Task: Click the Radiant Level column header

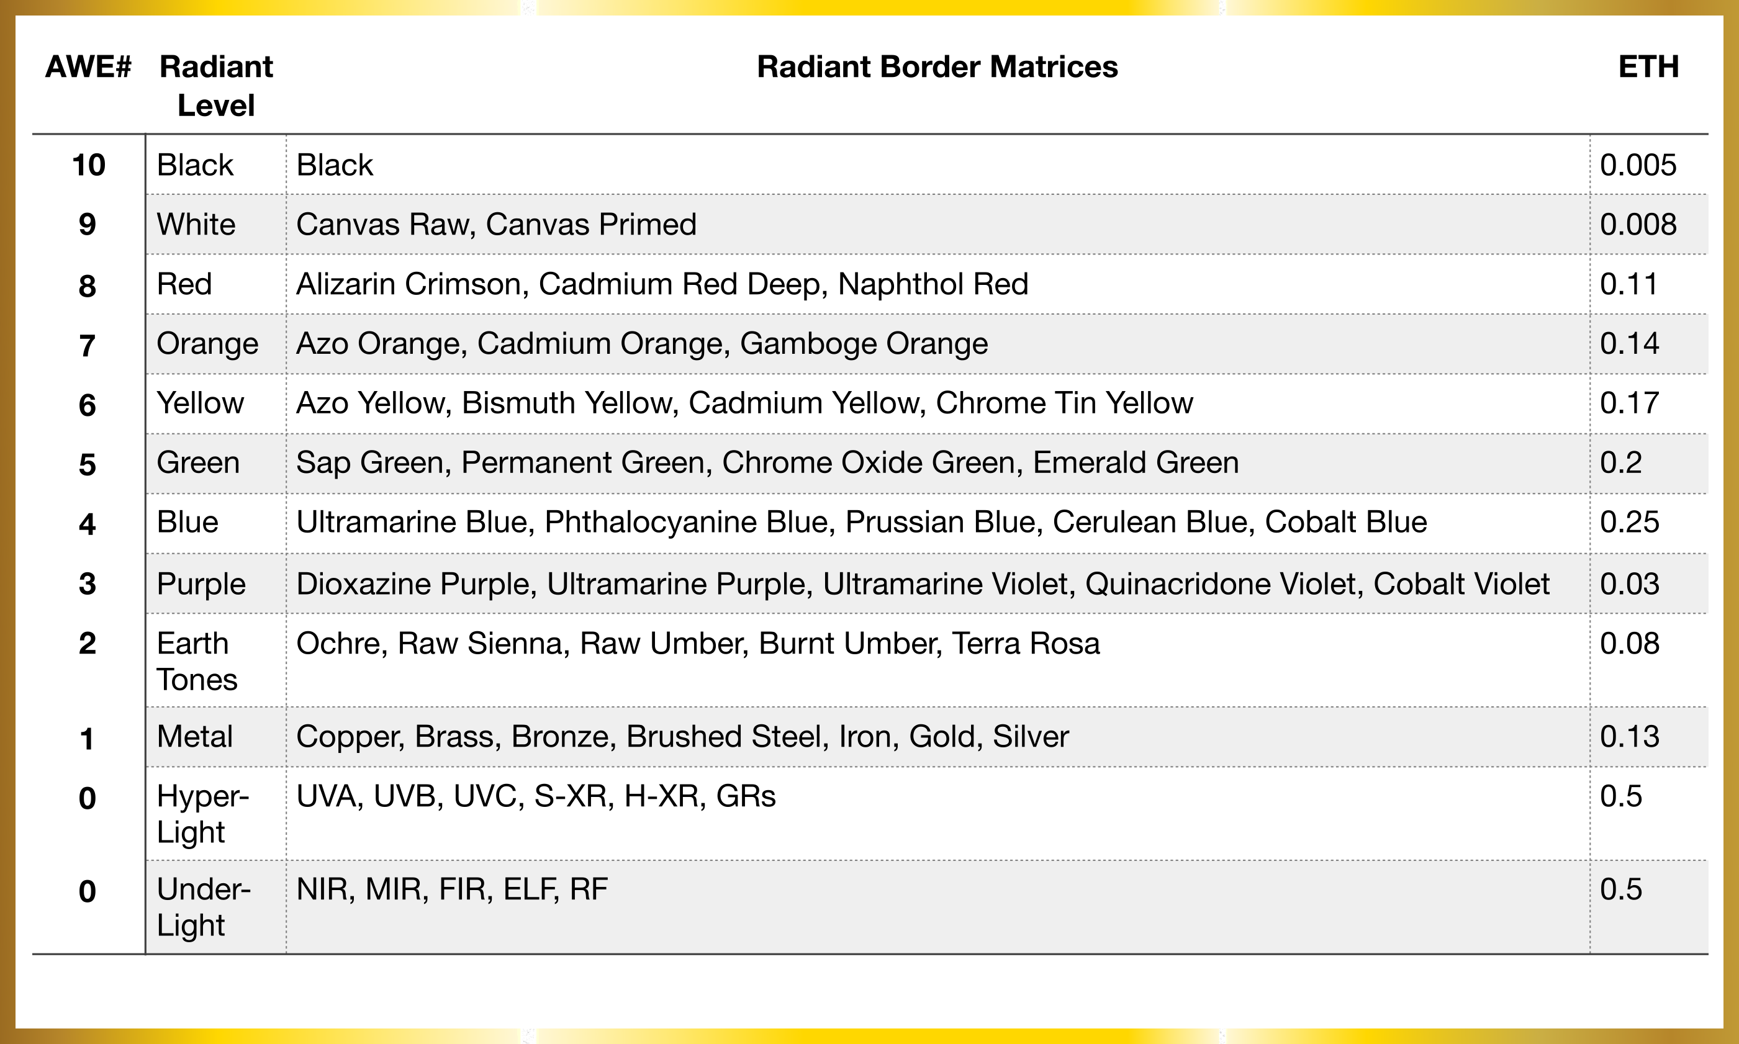Action: 215,86
